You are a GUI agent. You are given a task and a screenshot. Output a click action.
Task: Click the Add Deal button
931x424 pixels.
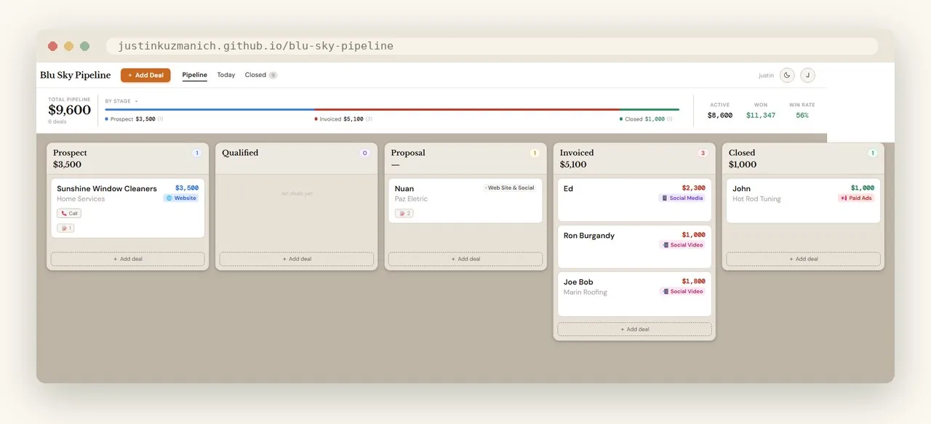pos(145,75)
